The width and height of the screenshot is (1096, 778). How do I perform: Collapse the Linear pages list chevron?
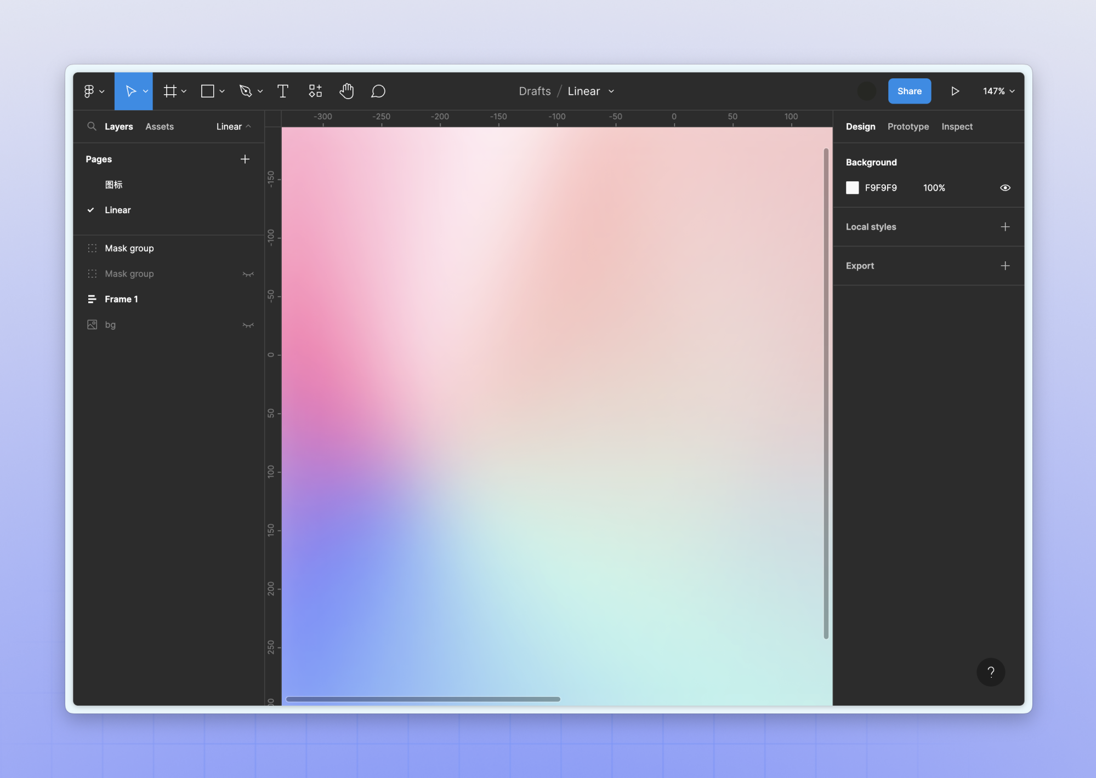(248, 127)
